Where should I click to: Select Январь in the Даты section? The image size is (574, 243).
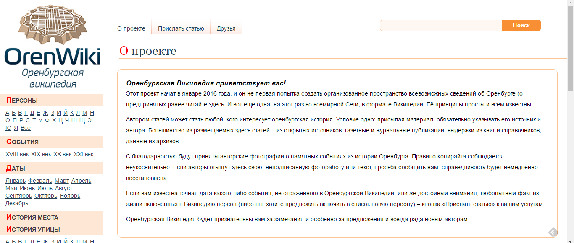16,181
